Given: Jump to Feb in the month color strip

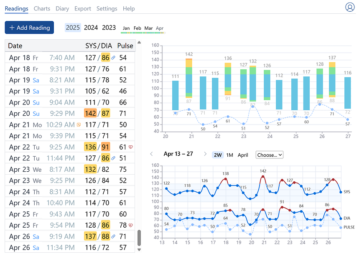Looking at the screenshot, I should (x=137, y=28).
